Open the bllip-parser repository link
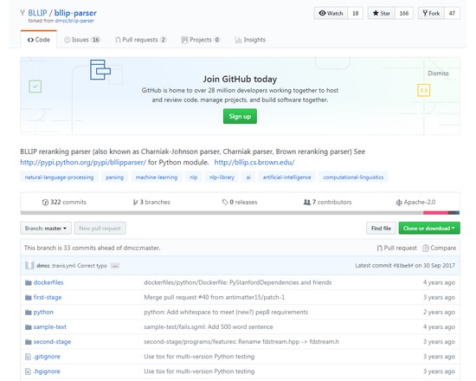This screenshot has width=476, height=381. click(75, 13)
